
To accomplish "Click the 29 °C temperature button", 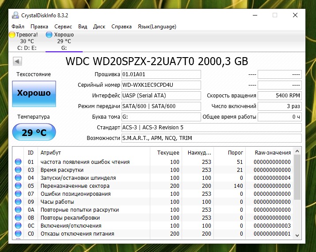I will coord(34,132).
